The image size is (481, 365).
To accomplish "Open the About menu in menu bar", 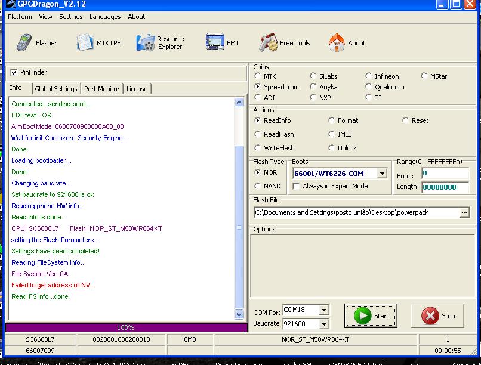I will [x=137, y=17].
